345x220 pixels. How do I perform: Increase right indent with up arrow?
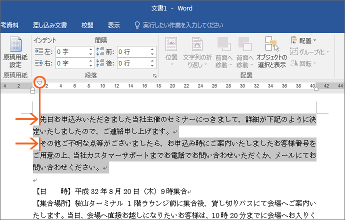(x=91, y=61)
